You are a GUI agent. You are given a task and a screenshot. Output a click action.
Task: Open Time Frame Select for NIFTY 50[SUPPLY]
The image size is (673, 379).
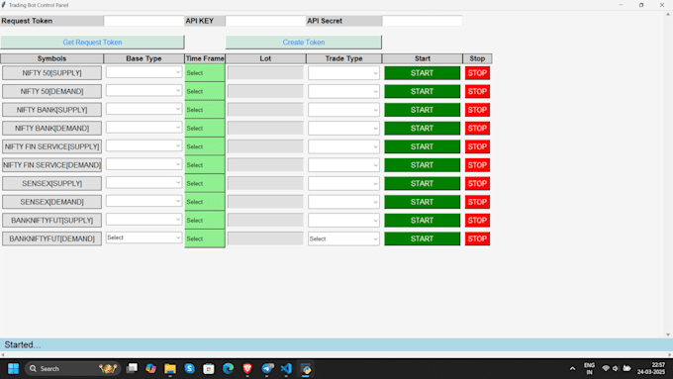205,73
